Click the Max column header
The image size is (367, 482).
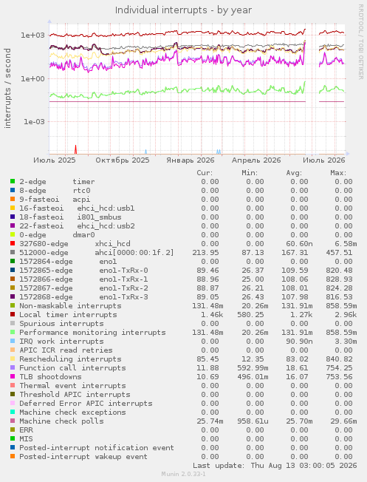pyautogui.click(x=338, y=173)
